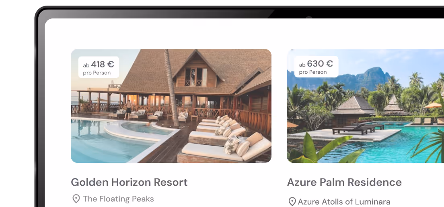This screenshot has height=207, width=444.
Task: Open the Golden Horizon Resort photo at the palm trunk
Action: [x=172, y=87]
